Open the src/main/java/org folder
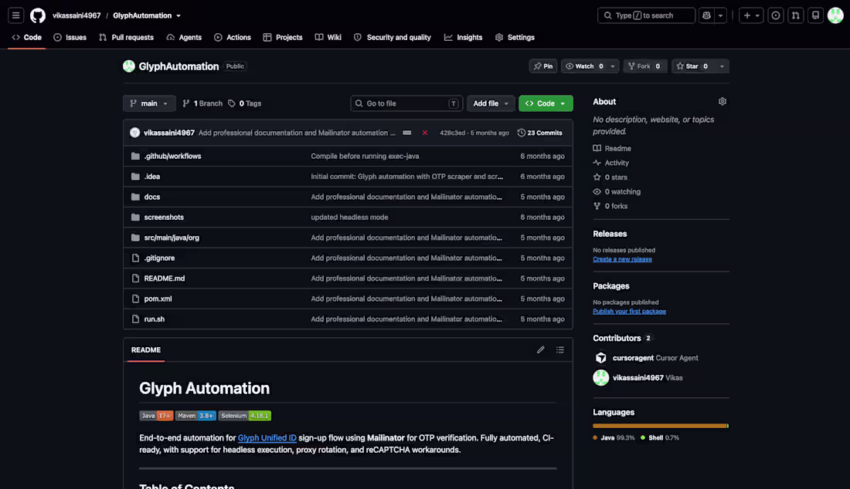This screenshot has height=489, width=850. click(x=172, y=238)
